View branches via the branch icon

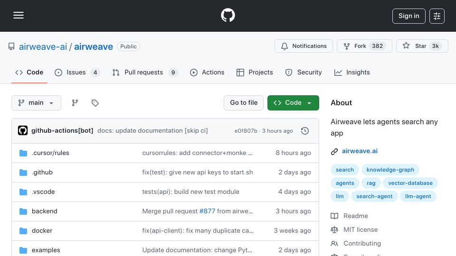tap(75, 103)
